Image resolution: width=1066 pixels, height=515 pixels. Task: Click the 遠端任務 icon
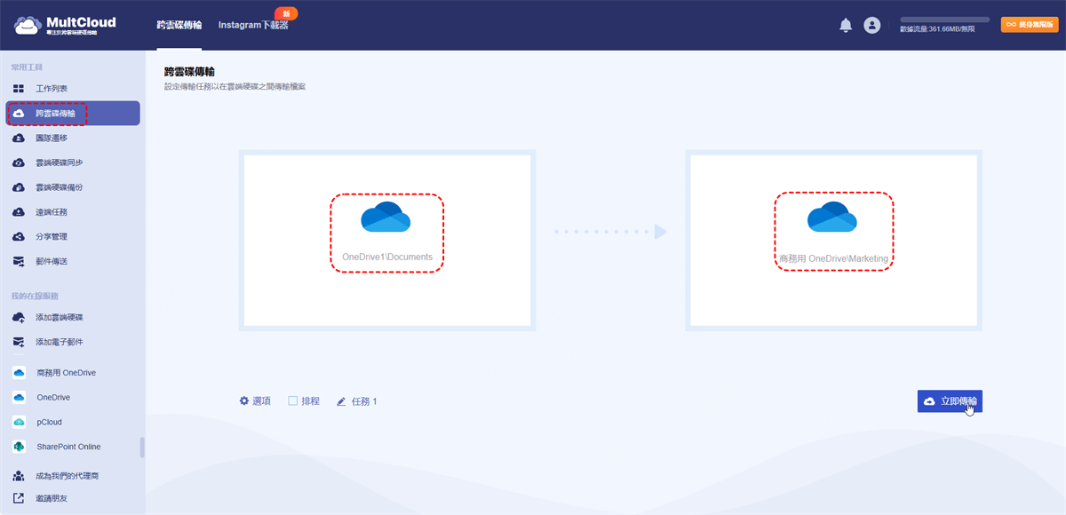19,212
